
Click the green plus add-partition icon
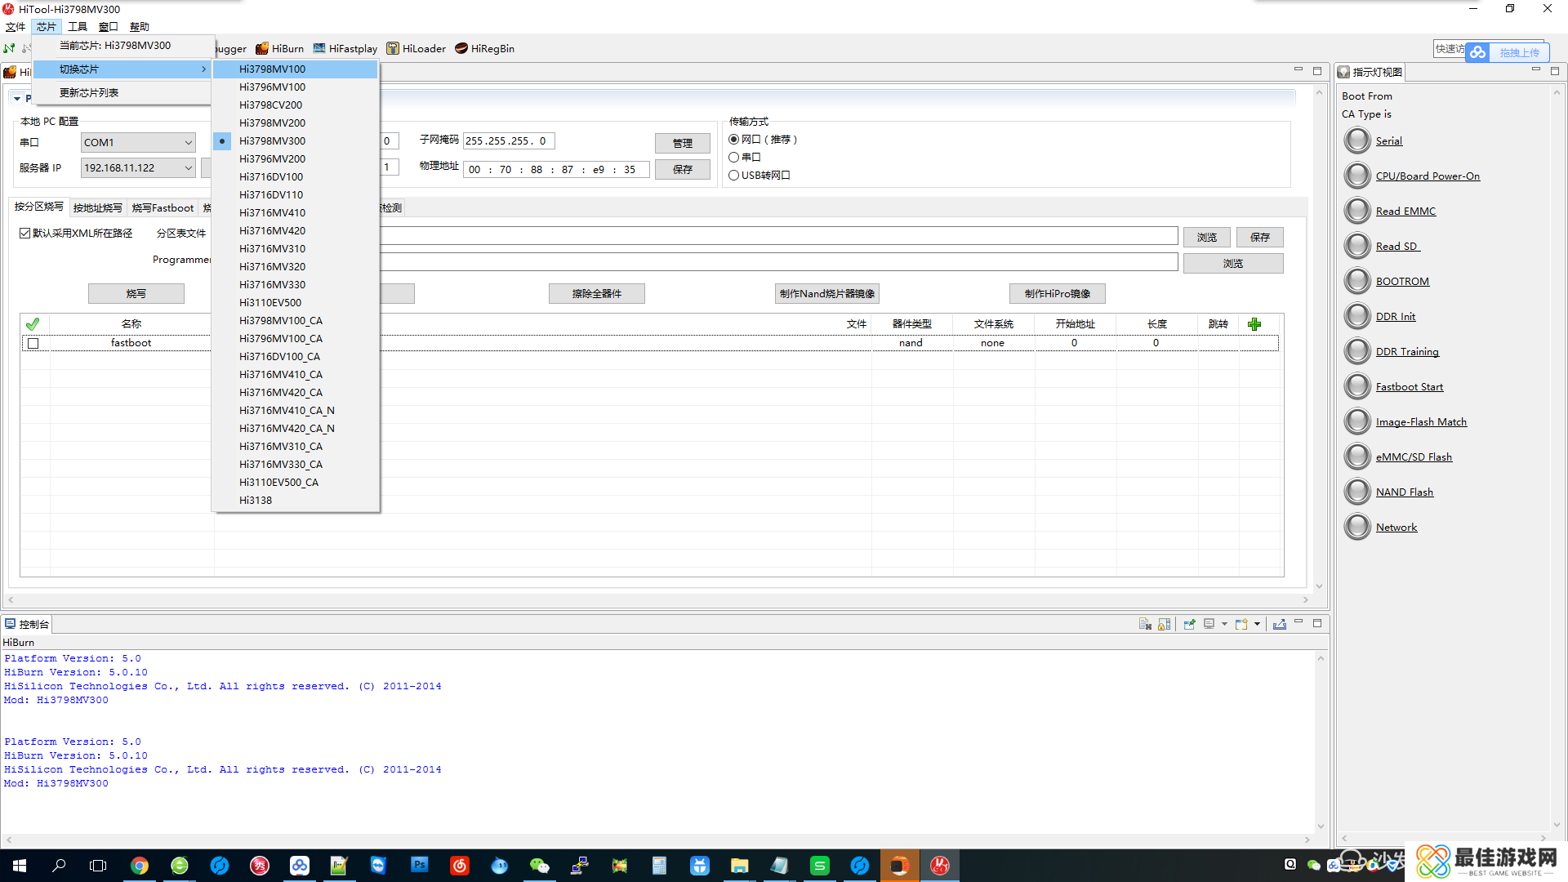[x=1254, y=324]
